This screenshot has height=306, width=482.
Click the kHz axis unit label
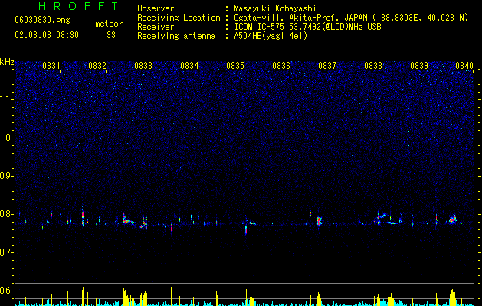(x=7, y=62)
